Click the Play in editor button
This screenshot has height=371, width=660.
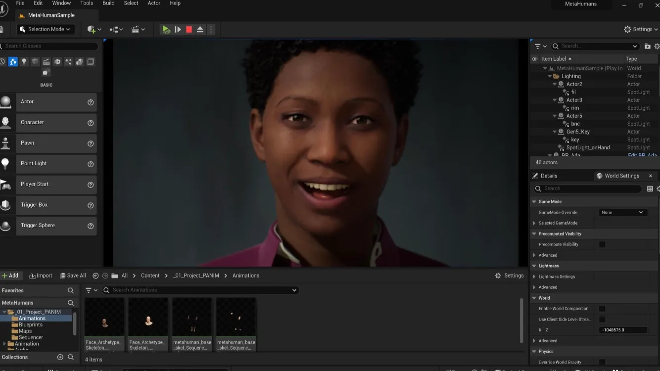click(x=166, y=30)
